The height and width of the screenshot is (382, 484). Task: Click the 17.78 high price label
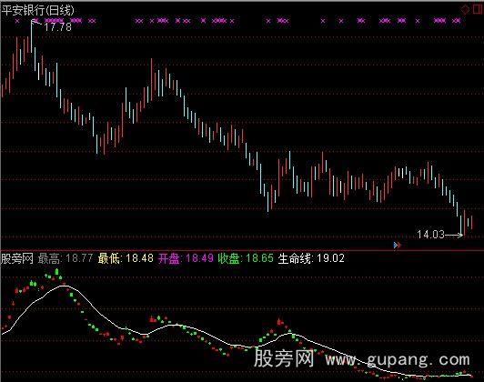(57, 27)
